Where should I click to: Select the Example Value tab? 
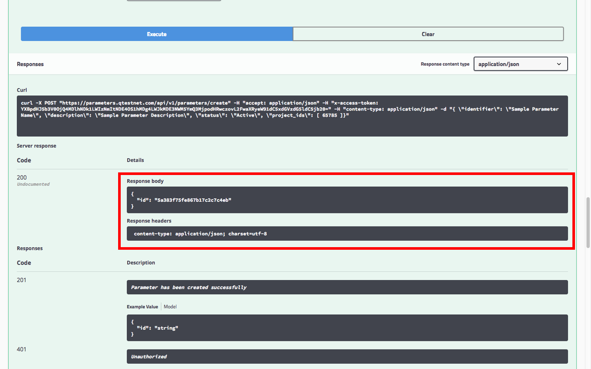coord(142,307)
